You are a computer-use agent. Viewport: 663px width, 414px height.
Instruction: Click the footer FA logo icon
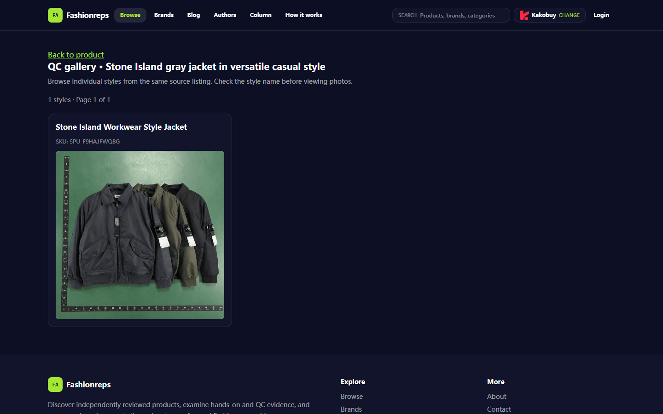pyautogui.click(x=55, y=385)
